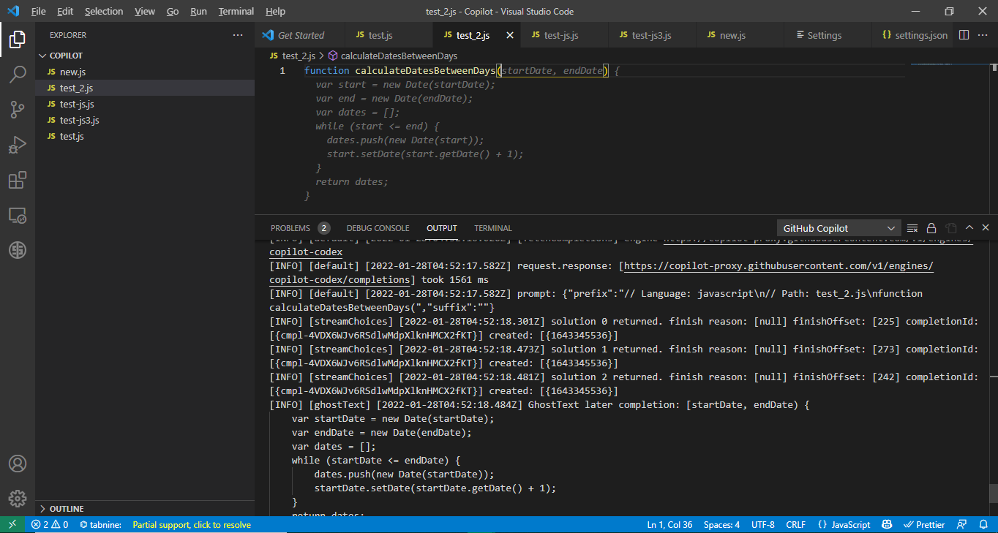Change the CRLF end-of-line sequence
The width and height of the screenshot is (998, 533).
click(x=795, y=525)
